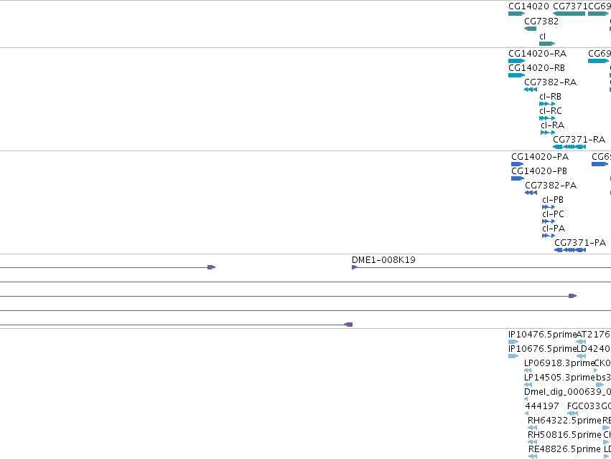The image size is (611, 460).
Task: Open transcript CG14020-RA
Action: (x=516, y=61)
